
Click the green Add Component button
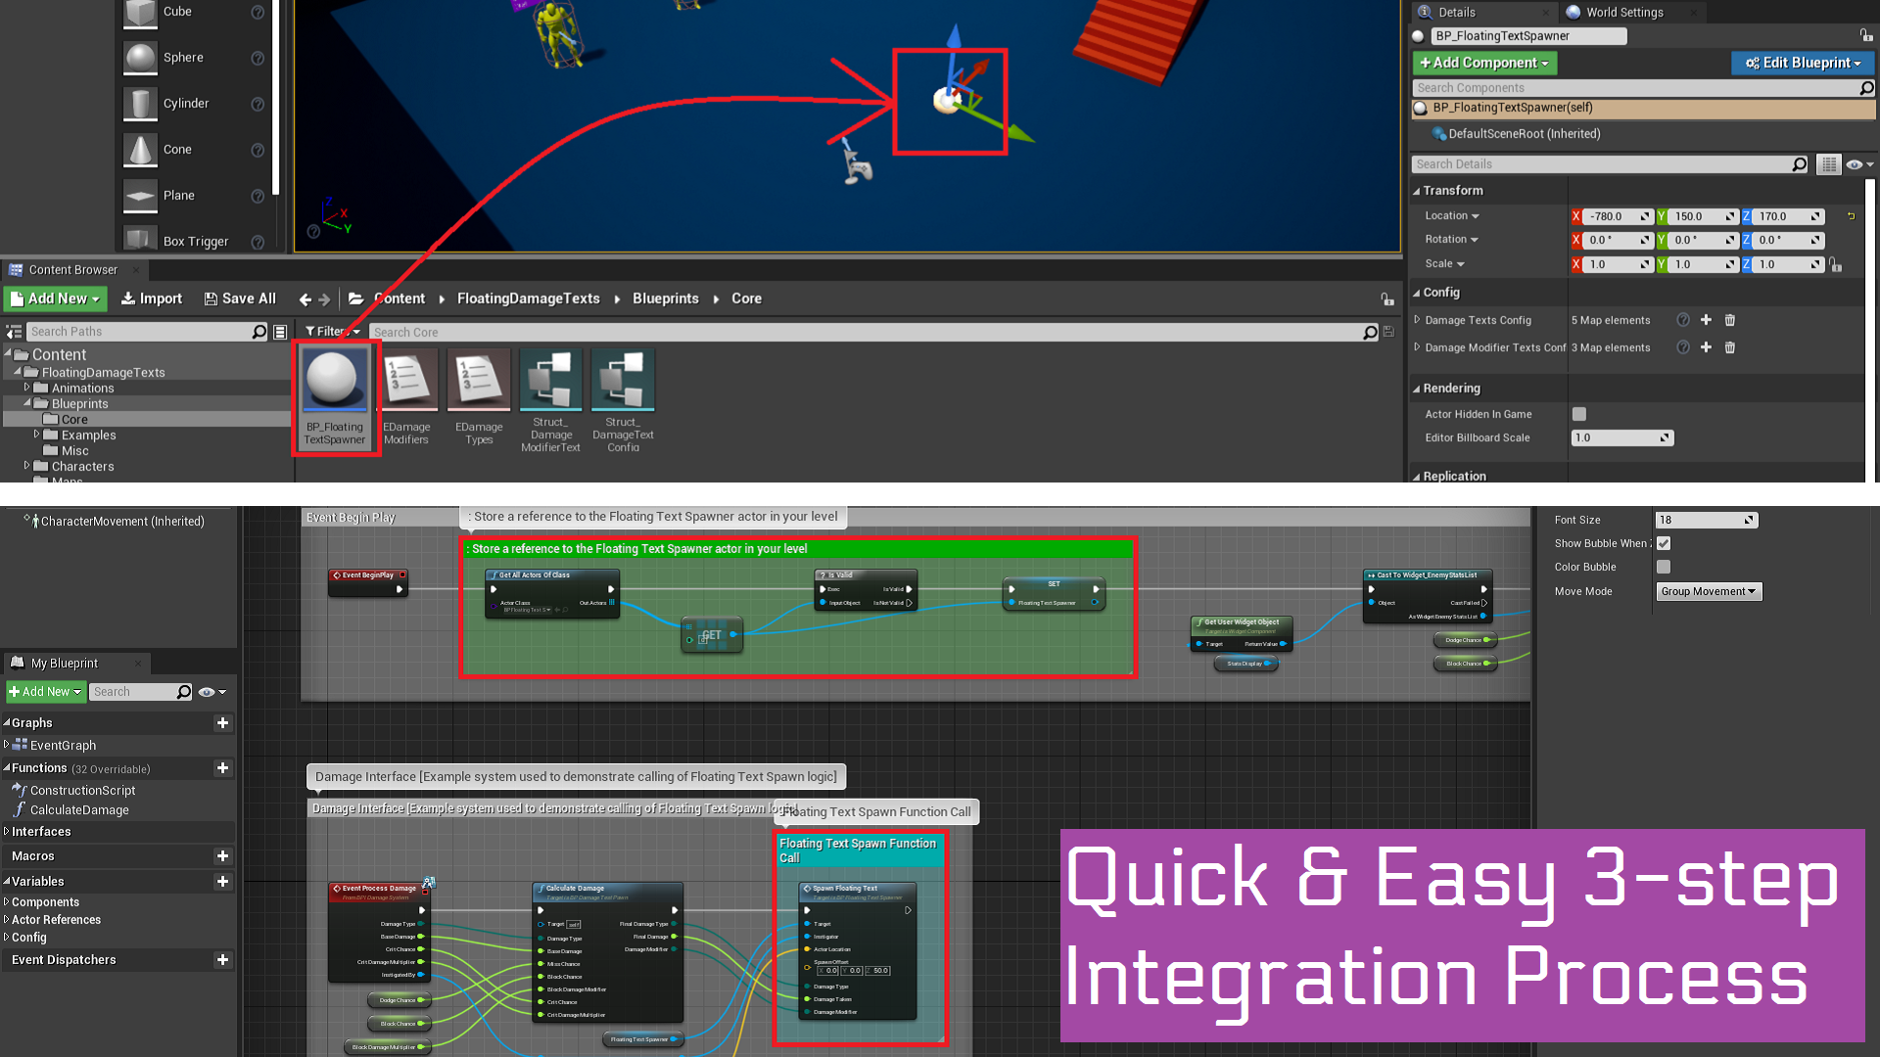click(x=1483, y=63)
